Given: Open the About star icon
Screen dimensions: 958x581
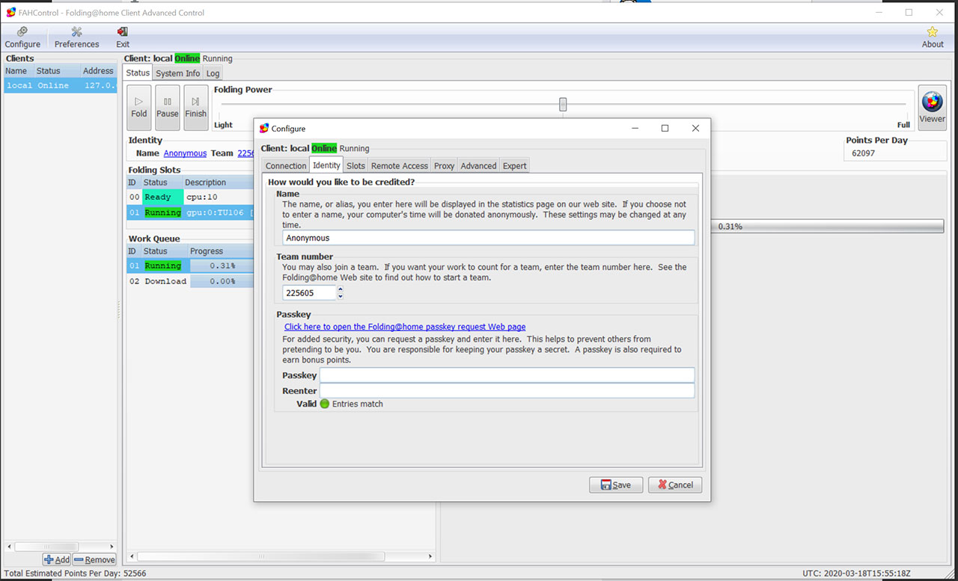Looking at the screenshot, I should point(932,37).
